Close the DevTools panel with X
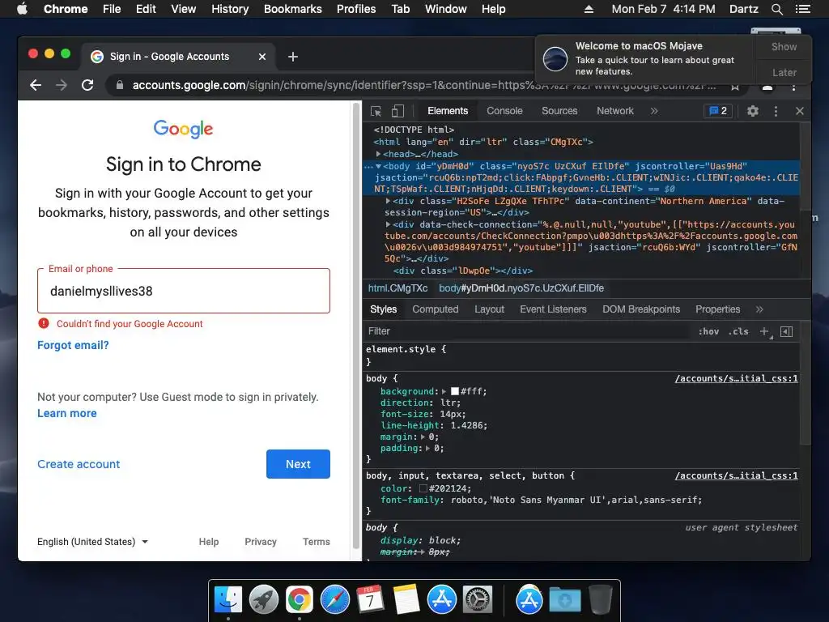Screen dimensions: 829x622 click(799, 111)
